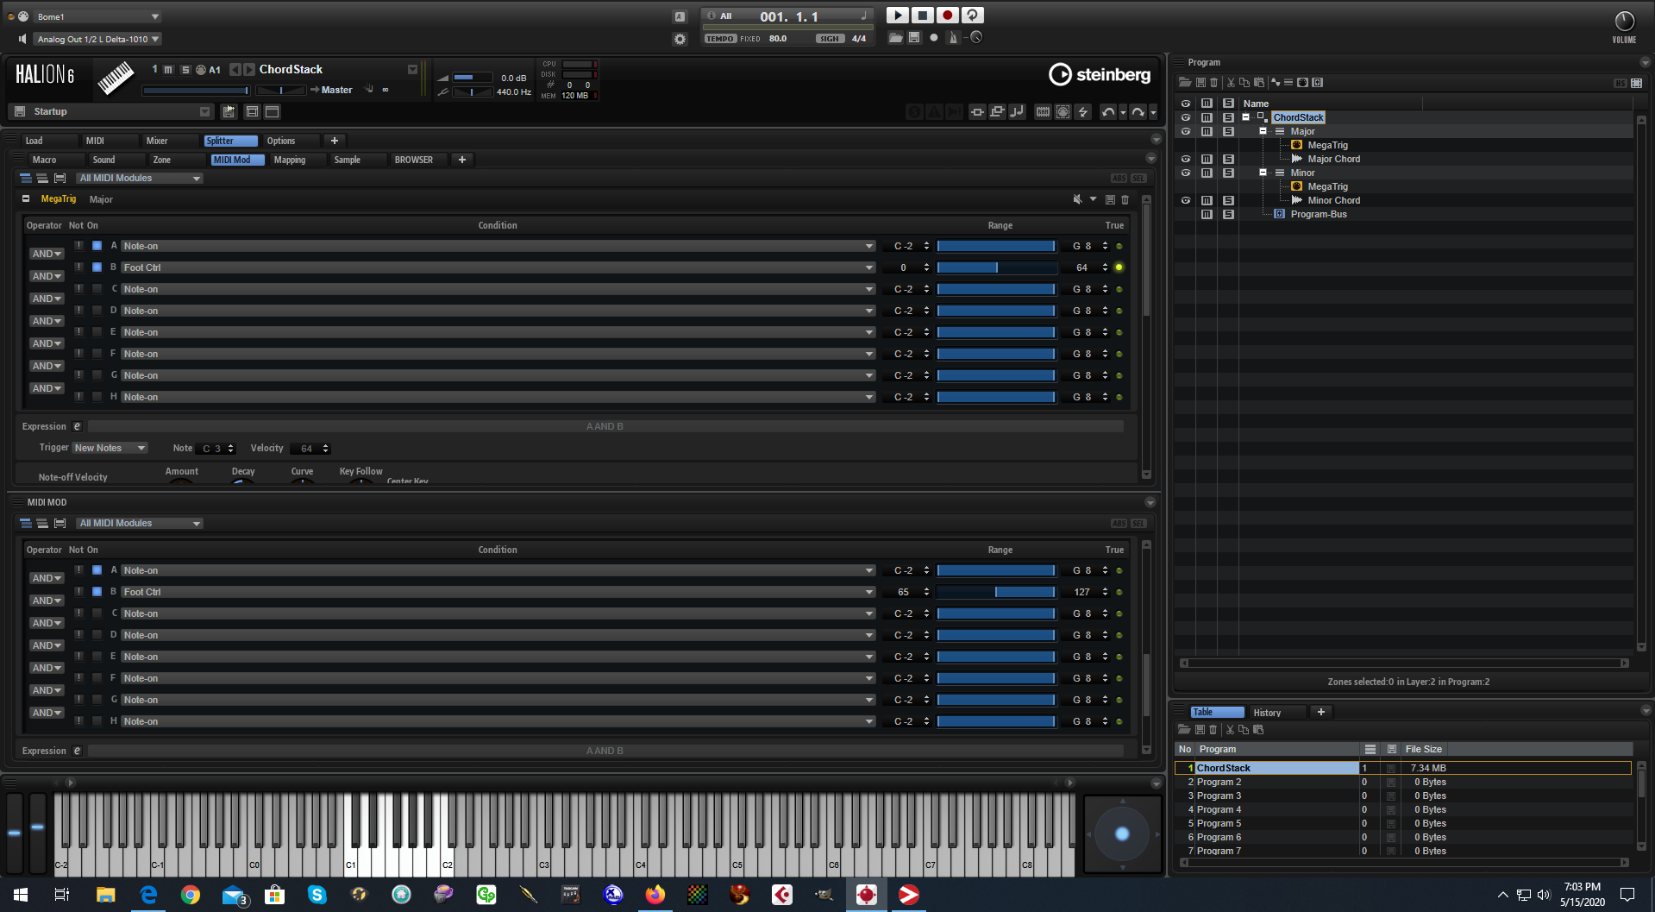Click the play button in transport
The height and width of the screenshot is (912, 1655).
897,16
